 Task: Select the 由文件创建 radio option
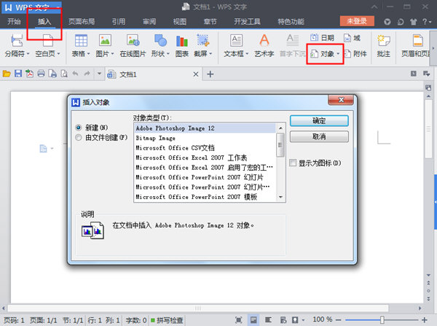pos(79,136)
